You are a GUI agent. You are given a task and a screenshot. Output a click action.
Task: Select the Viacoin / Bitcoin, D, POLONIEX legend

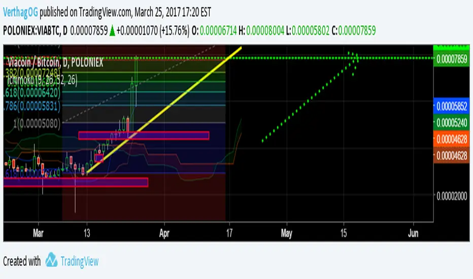55,62
